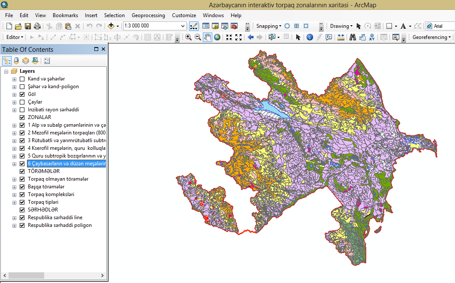Click the Go To XY tool
This screenshot has width=455, height=283.
pyautogui.click(x=371, y=37)
